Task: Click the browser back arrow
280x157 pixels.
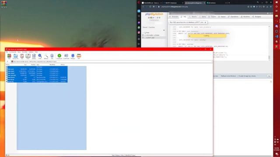Action: pos(143,7)
